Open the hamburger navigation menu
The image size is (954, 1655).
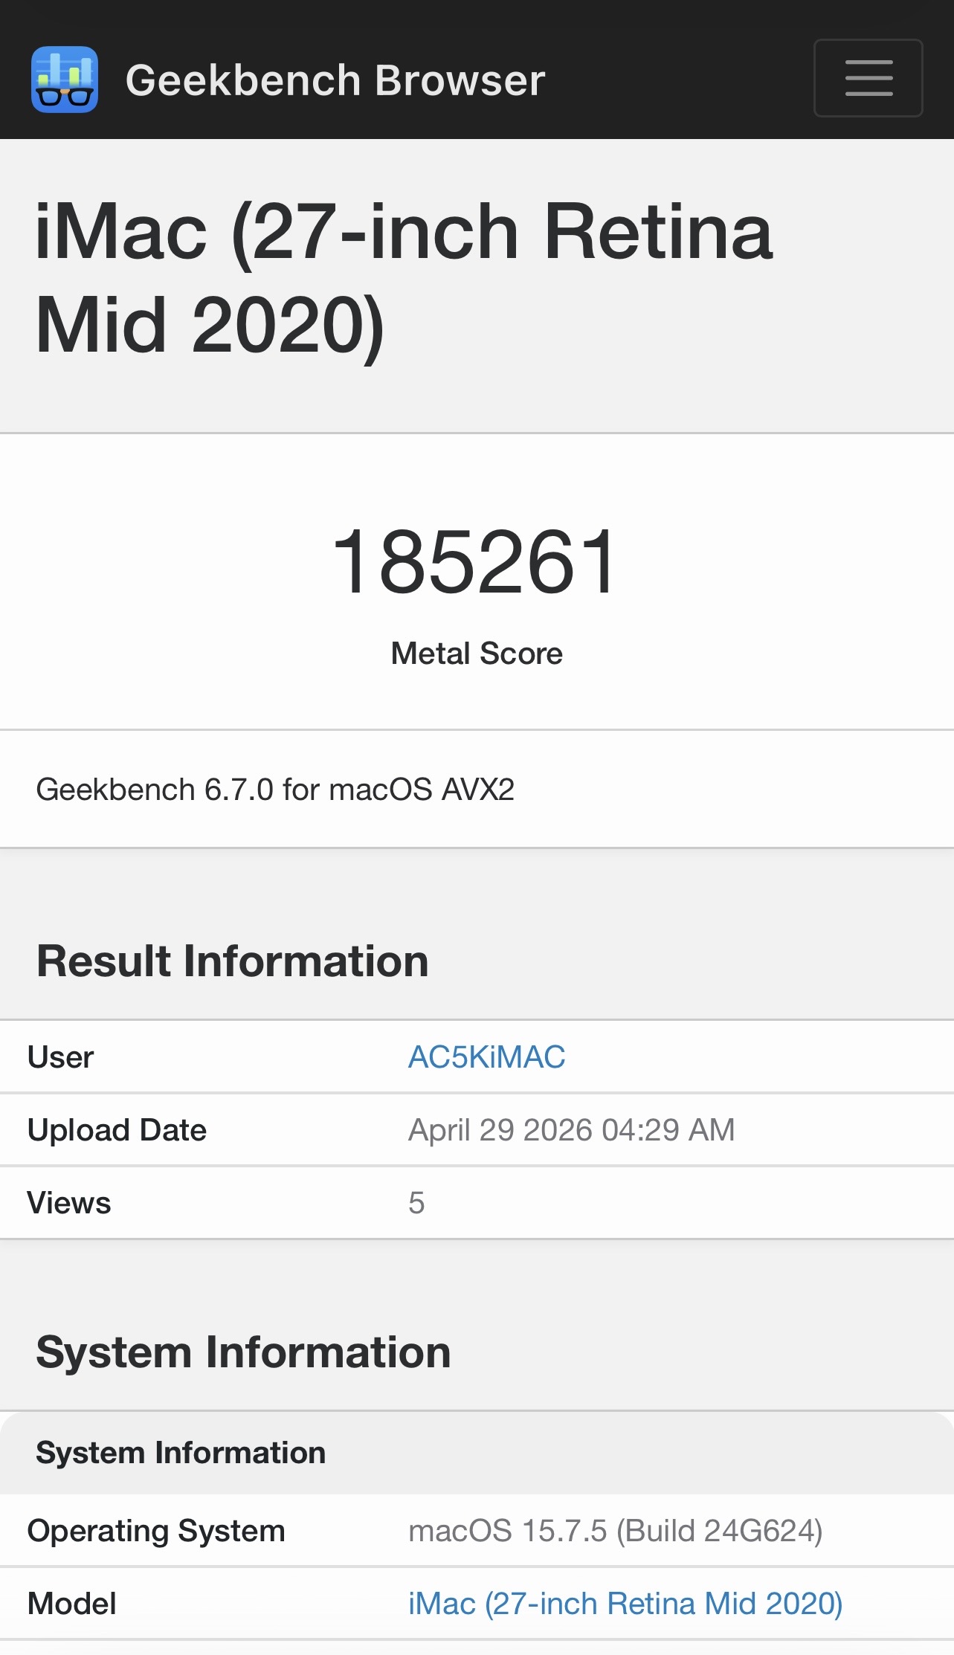click(868, 78)
